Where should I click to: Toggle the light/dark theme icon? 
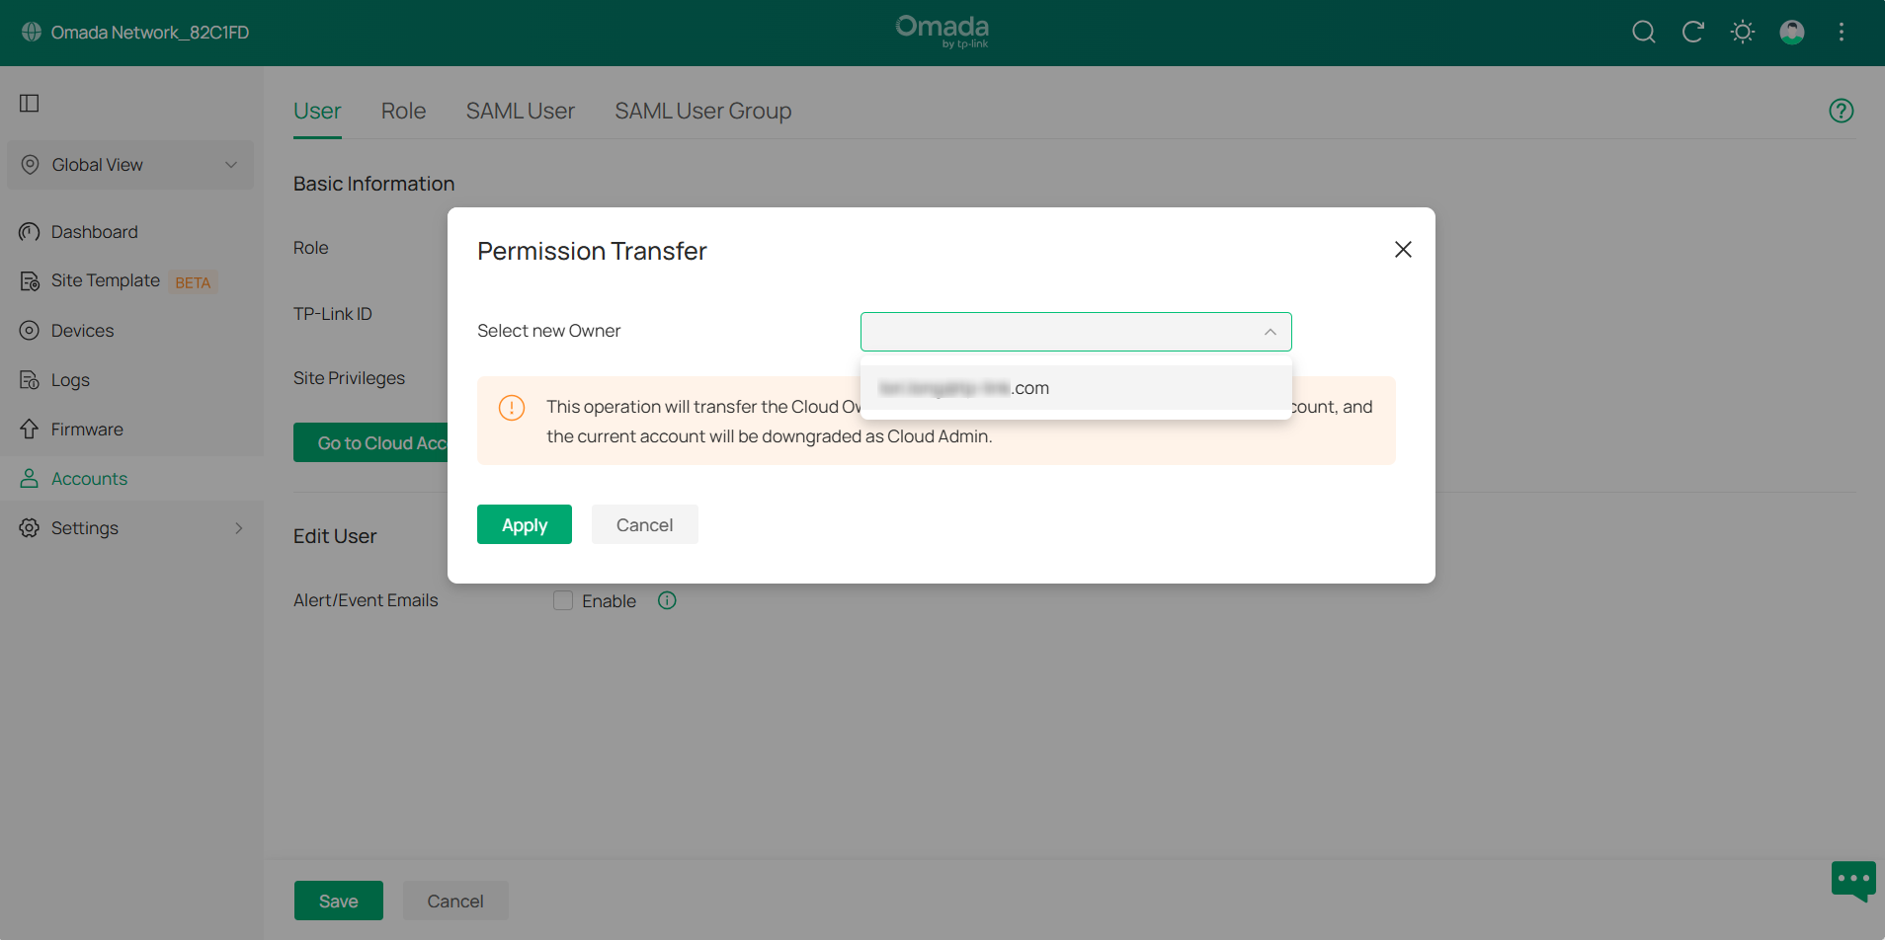point(1742,32)
